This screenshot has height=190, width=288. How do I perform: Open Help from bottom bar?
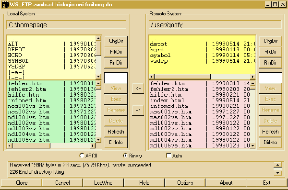[x=144, y=183]
